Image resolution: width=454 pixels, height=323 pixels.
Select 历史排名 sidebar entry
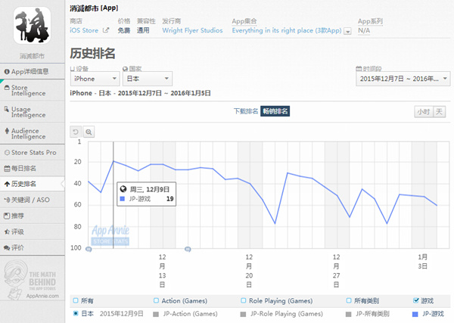click(32, 184)
